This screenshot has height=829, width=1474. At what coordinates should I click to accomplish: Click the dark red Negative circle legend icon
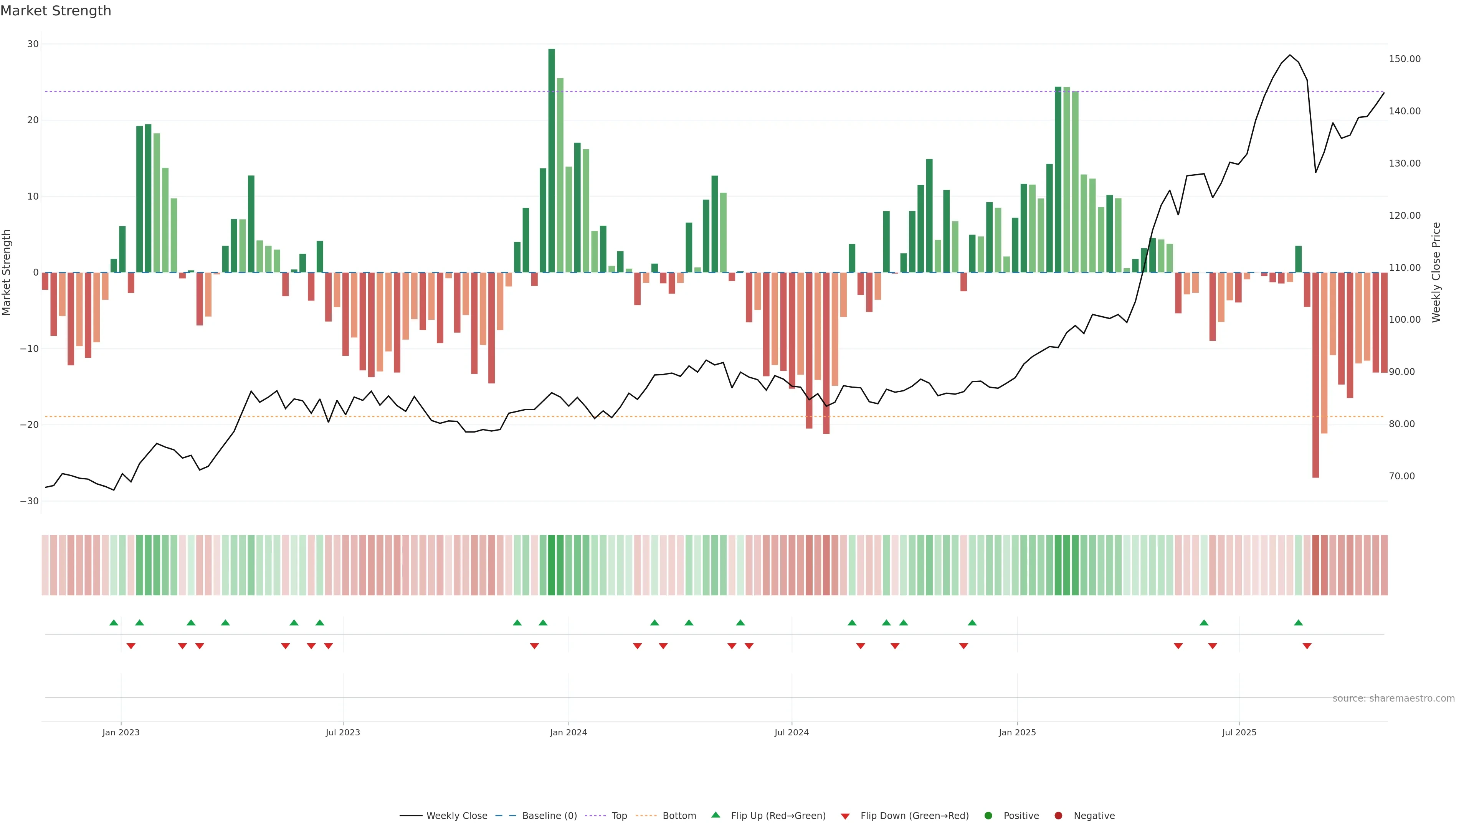(x=1058, y=816)
